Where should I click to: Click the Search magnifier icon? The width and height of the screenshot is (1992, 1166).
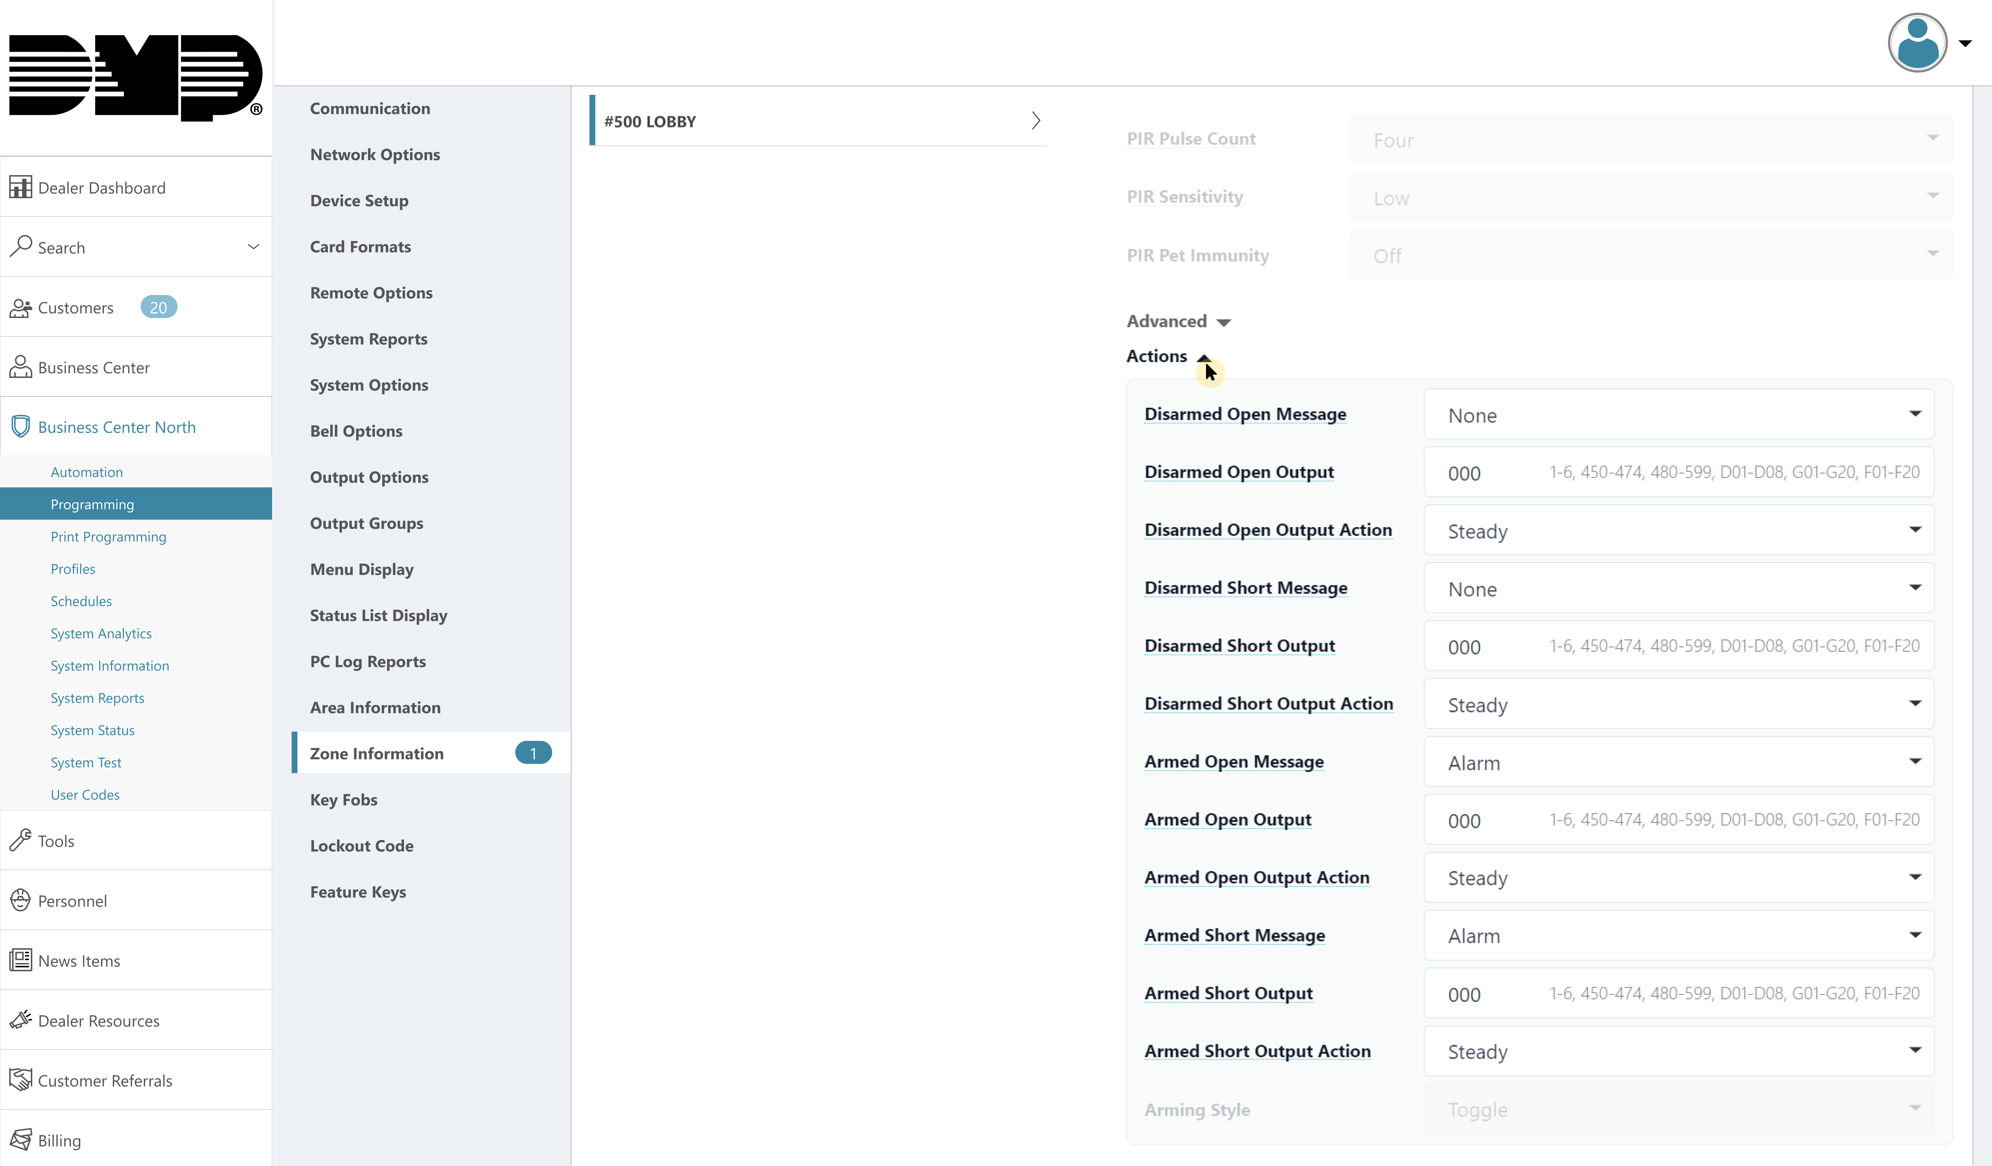[20, 247]
